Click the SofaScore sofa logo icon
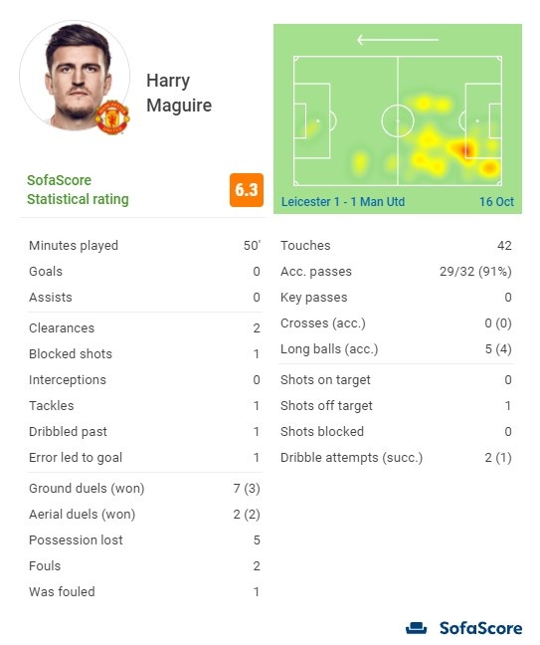540x645 pixels. (x=416, y=628)
